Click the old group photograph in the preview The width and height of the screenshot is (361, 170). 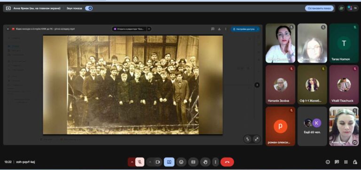point(133,85)
